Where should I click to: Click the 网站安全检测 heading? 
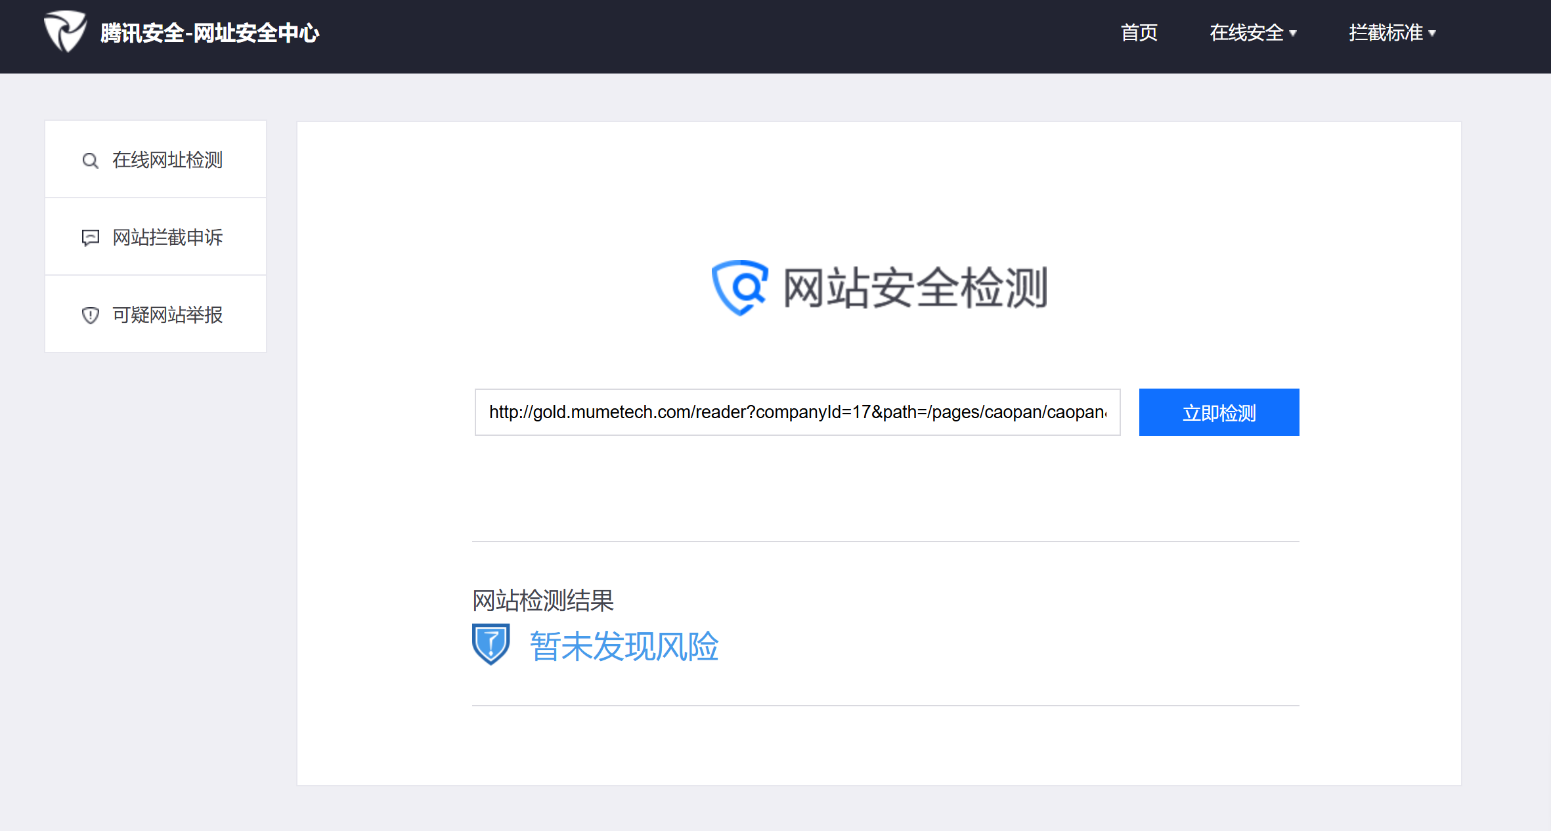coord(915,288)
